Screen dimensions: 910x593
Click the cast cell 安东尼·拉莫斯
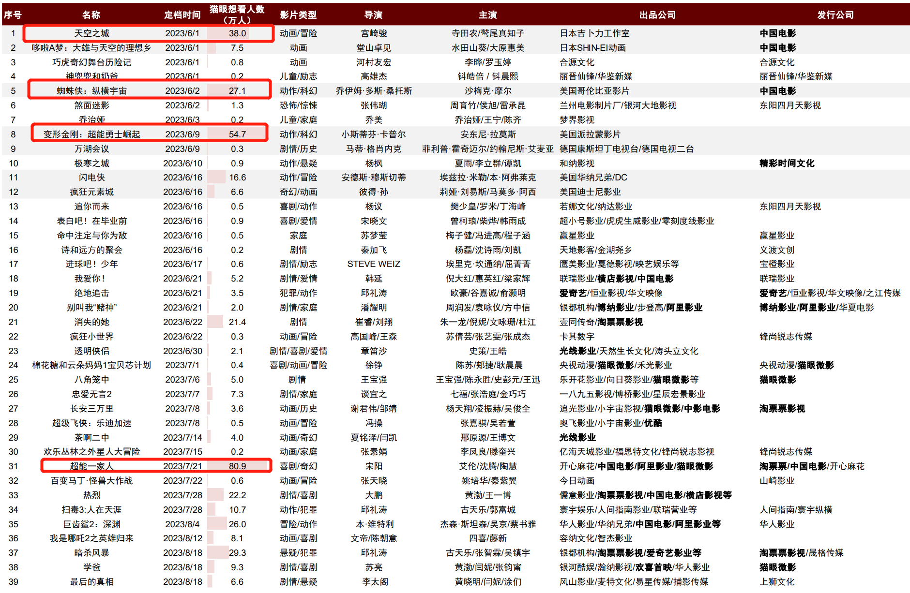pos(488,134)
